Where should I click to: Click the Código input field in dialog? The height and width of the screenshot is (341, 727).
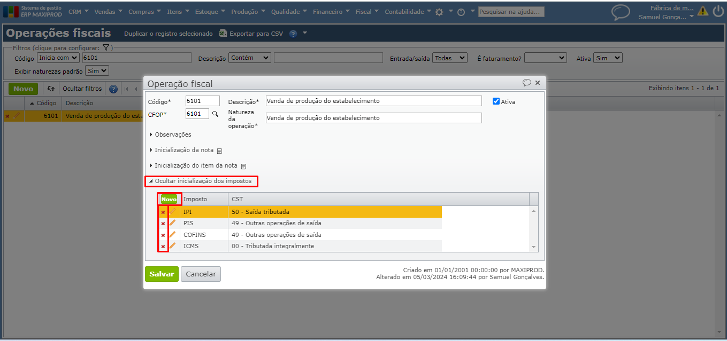coord(203,101)
